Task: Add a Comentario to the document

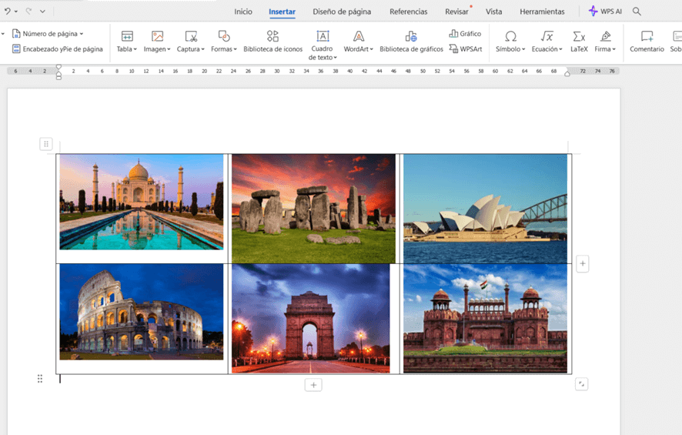Action: [x=647, y=42]
